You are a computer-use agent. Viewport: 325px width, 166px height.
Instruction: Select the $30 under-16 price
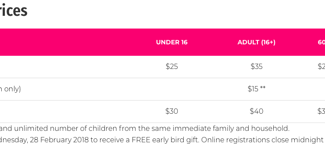[x=171, y=111]
